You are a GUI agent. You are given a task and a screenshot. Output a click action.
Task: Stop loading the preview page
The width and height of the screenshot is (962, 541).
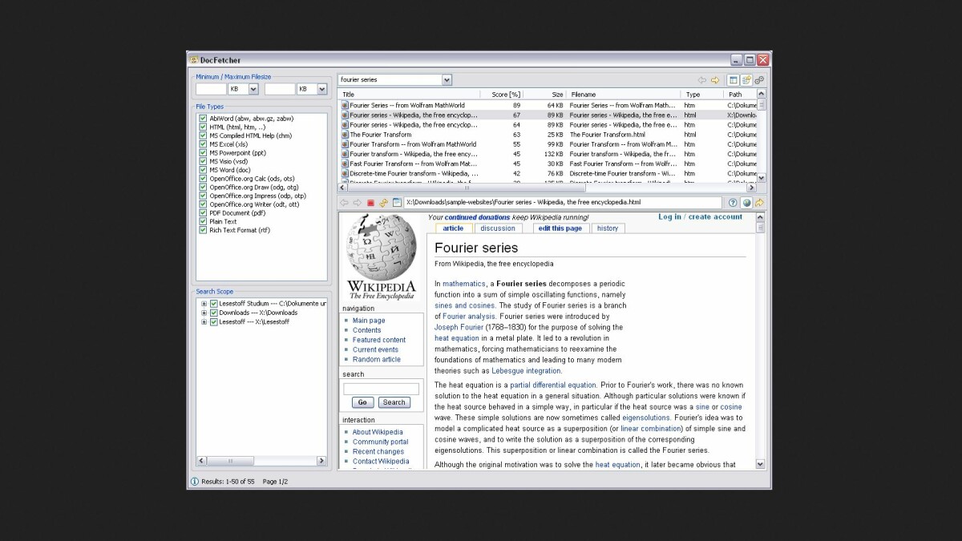coord(371,203)
